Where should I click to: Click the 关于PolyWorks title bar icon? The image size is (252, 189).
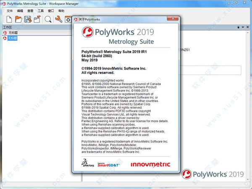pos(76,19)
